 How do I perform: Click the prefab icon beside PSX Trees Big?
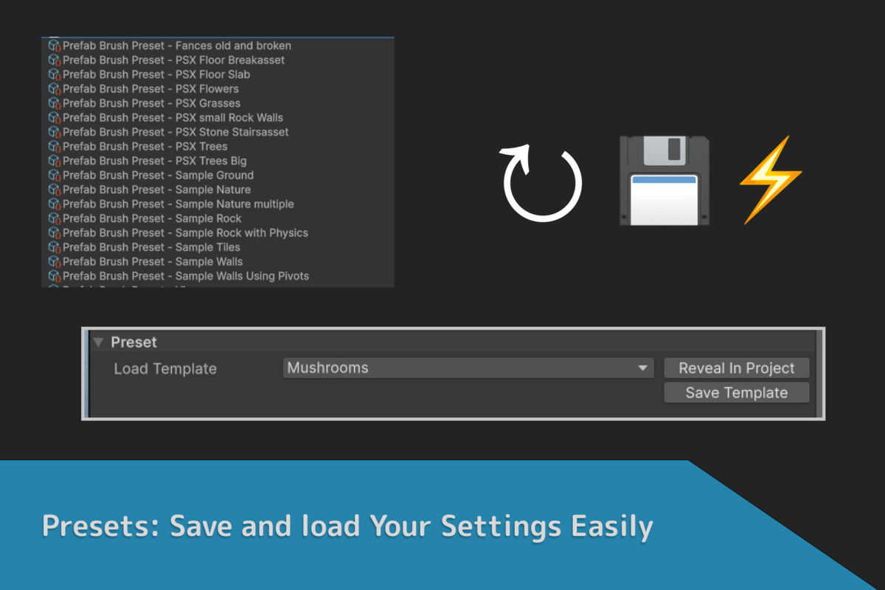tap(55, 161)
